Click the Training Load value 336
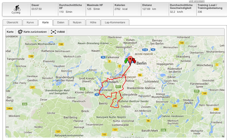The width and height of the screenshot is (227, 140). [x=200, y=12]
